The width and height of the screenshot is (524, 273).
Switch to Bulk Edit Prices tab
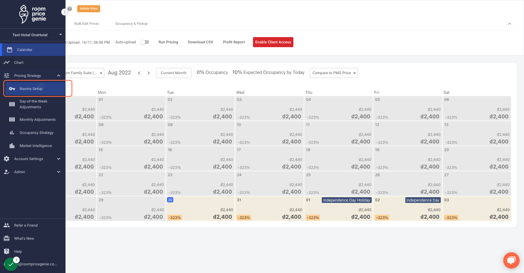(87, 24)
